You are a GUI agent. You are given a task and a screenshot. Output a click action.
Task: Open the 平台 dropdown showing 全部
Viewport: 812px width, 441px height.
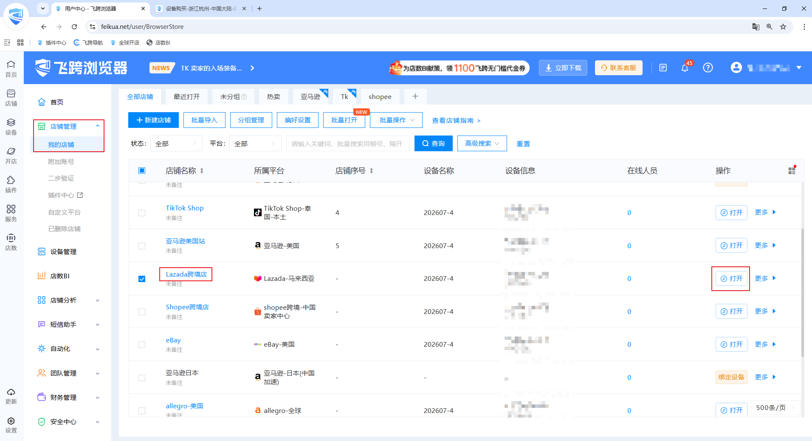coord(255,144)
